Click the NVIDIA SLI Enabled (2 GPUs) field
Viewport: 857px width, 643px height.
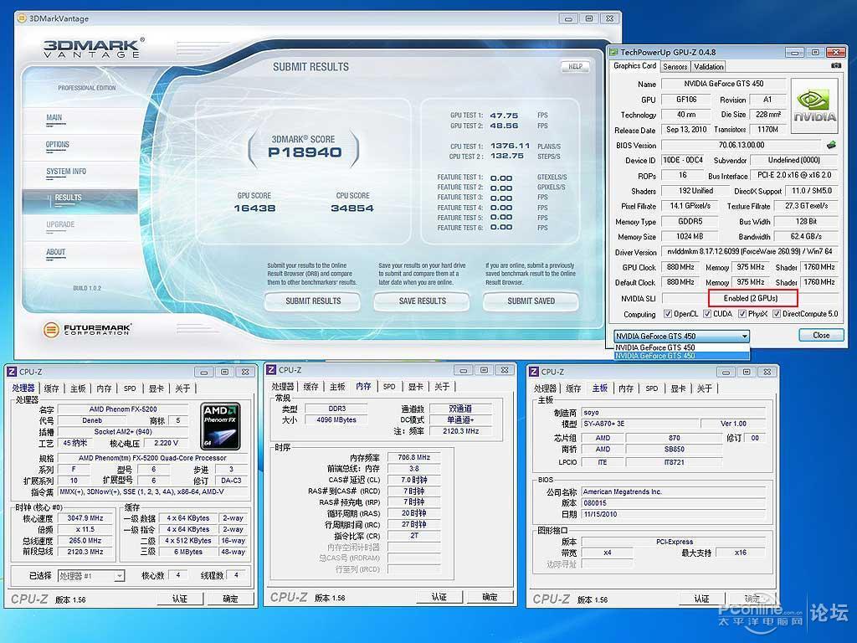click(x=751, y=298)
